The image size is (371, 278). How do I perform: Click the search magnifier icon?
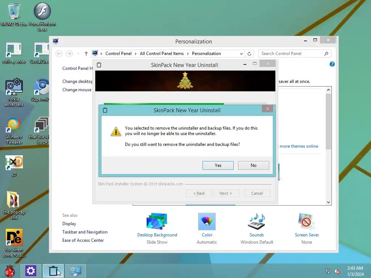[x=326, y=54]
